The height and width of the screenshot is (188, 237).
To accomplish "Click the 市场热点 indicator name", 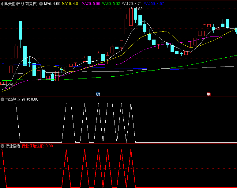I will click(x=13, y=99).
